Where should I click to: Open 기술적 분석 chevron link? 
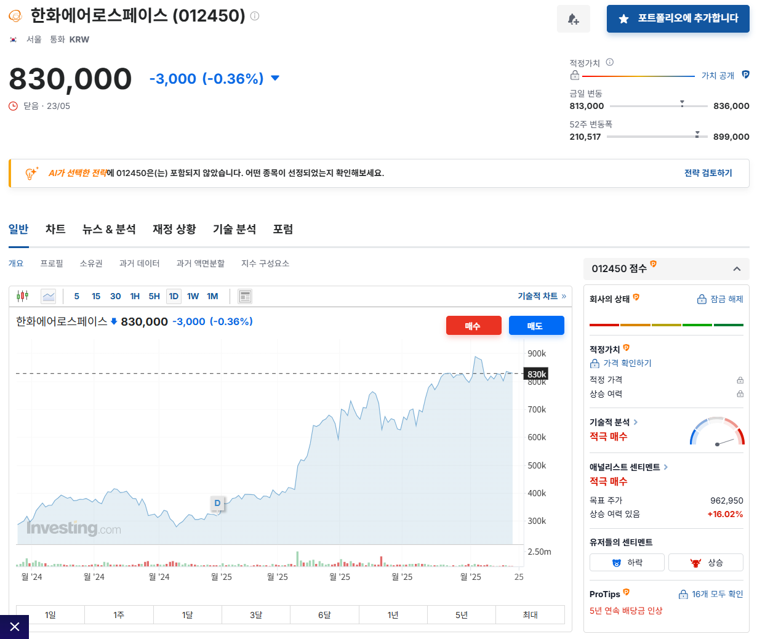636,422
